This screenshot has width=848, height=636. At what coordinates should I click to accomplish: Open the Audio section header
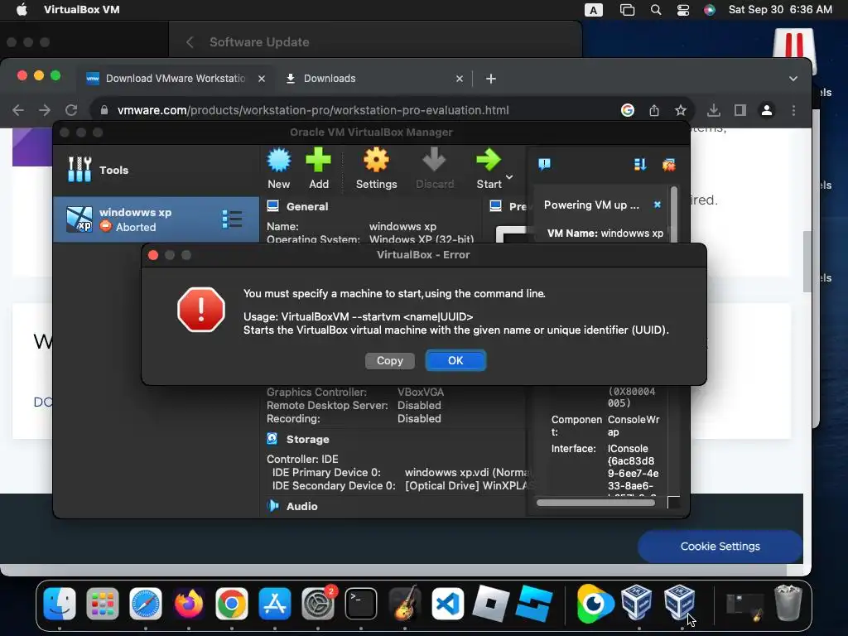[301, 506]
